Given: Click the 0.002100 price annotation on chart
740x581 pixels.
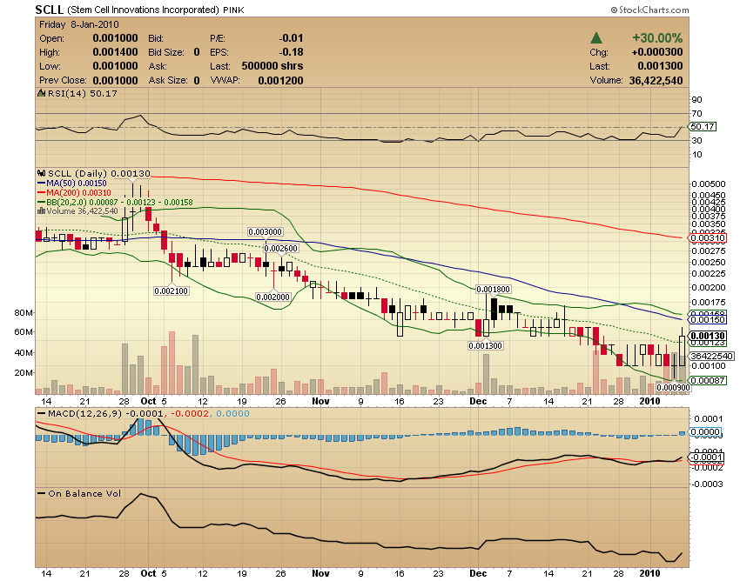Looking at the screenshot, I should [172, 291].
